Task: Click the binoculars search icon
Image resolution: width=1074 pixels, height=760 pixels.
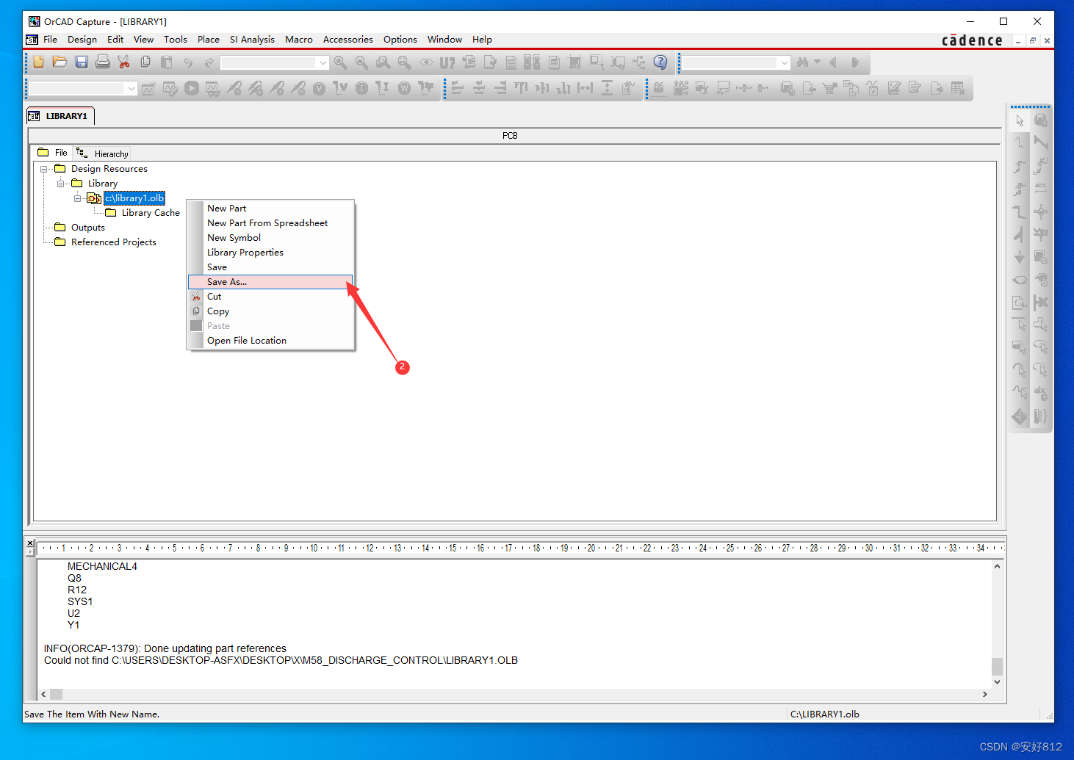Action: (x=802, y=62)
